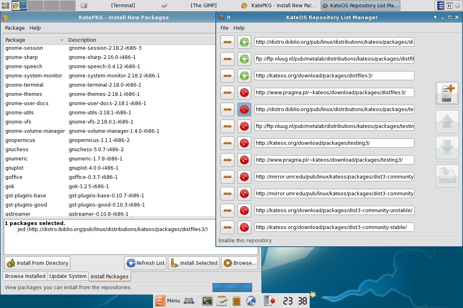
Task: Click the Refresh List button
Action: click(145, 263)
